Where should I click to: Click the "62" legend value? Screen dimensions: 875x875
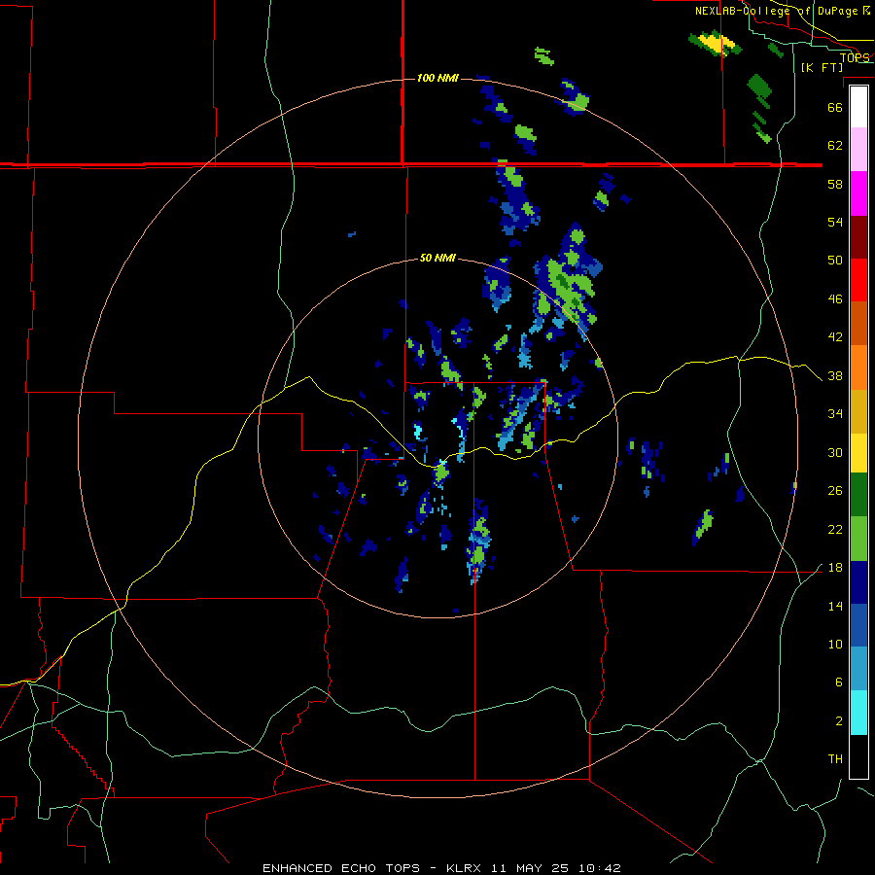click(835, 146)
